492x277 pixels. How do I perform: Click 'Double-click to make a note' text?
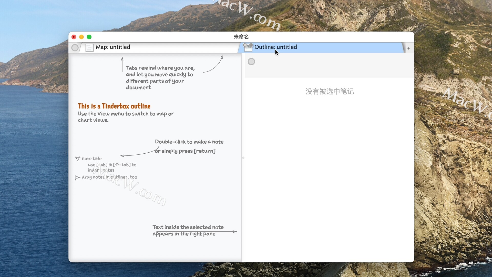tap(189, 142)
